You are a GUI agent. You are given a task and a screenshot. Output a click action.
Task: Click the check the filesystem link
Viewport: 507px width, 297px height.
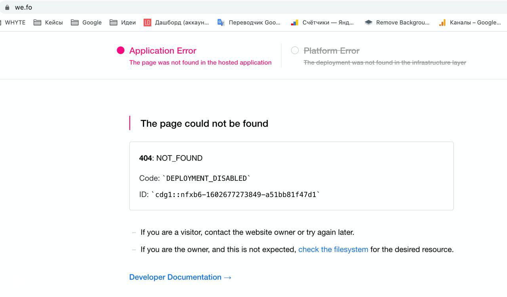click(x=333, y=249)
